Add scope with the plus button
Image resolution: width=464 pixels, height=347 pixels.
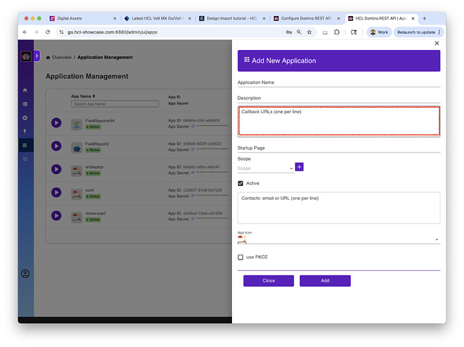(x=299, y=167)
